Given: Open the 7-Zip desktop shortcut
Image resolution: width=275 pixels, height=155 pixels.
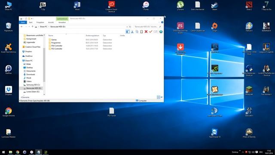Looking at the screenshot, I should (43, 6).
